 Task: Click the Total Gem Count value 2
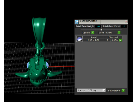pyautogui.click(x=124, y=26)
